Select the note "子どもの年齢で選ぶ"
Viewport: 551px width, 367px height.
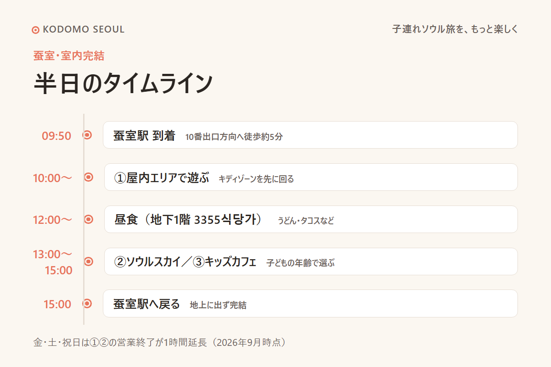(301, 263)
